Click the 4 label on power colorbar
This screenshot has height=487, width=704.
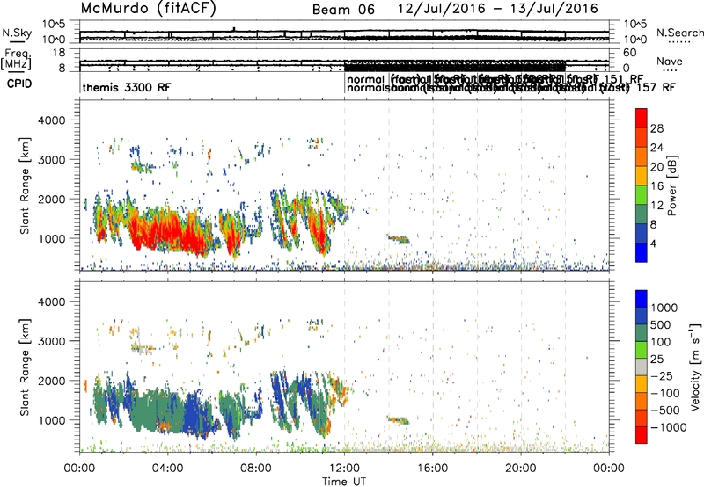coord(654,244)
